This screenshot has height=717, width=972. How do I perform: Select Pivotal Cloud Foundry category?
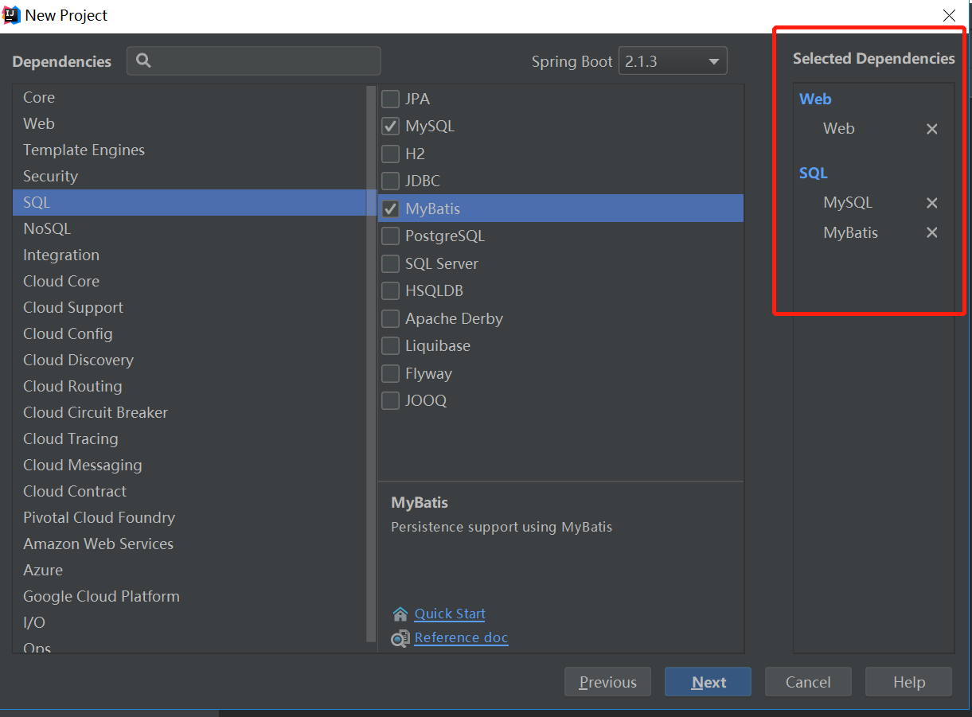[x=189, y=517]
